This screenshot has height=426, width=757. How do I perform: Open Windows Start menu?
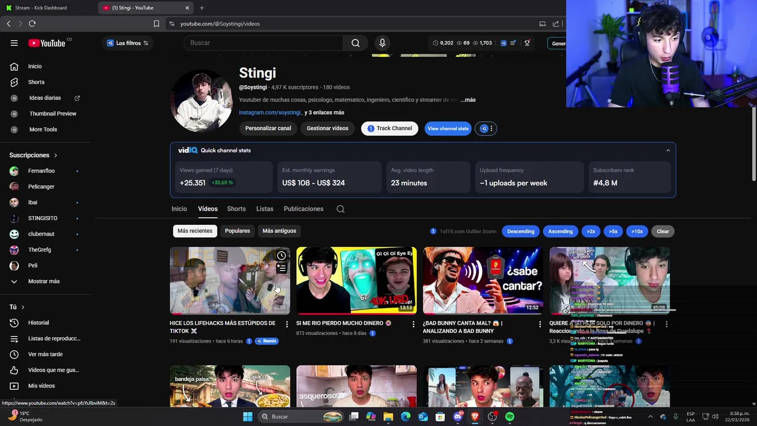click(248, 417)
